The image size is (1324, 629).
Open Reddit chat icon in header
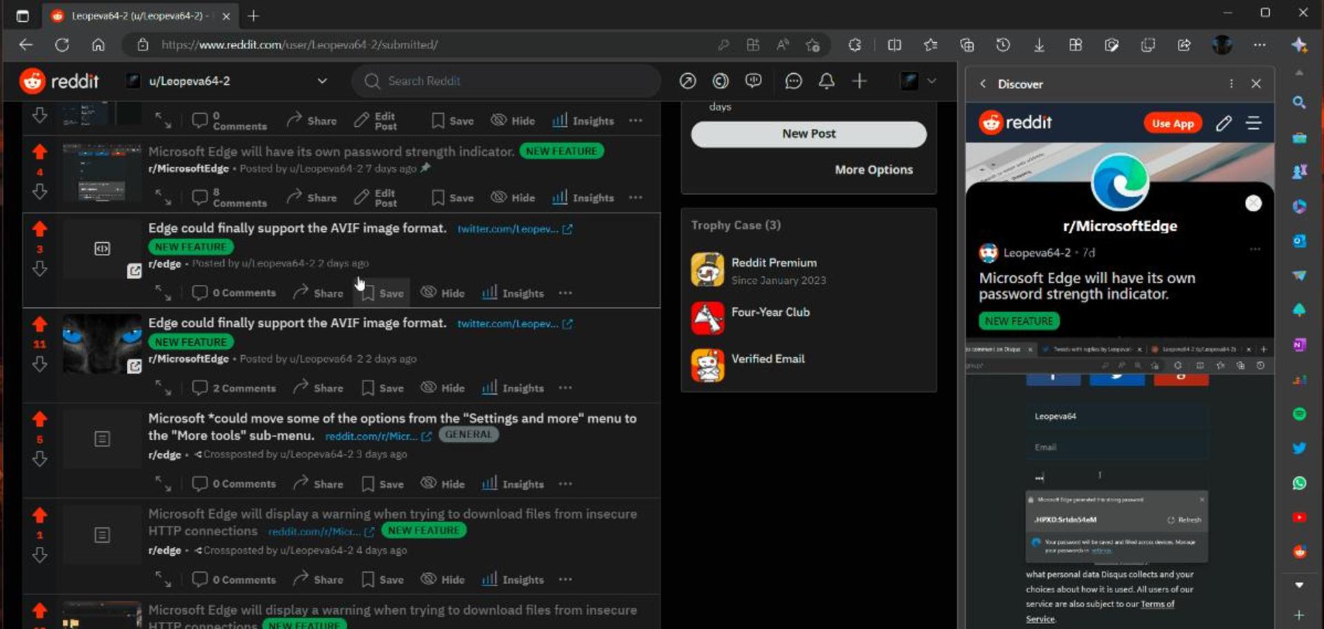point(794,81)
